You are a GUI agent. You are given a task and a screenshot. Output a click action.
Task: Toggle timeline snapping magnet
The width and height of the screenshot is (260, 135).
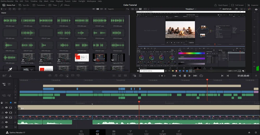tap(2, 103)
